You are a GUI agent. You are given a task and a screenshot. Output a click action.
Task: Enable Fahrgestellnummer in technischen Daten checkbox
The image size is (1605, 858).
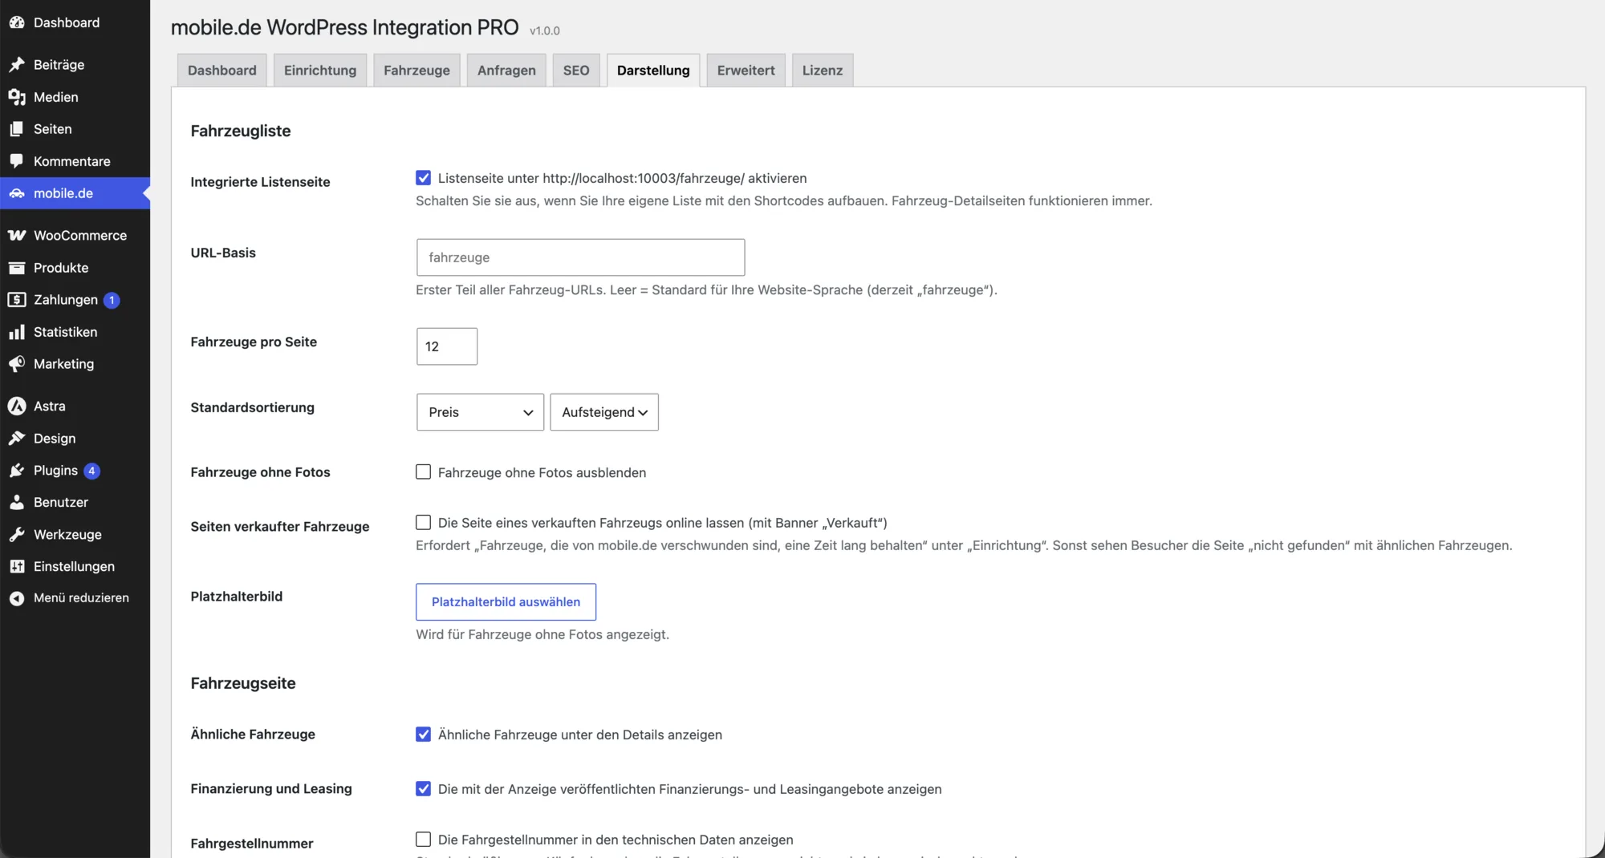(x=423, y=840)
